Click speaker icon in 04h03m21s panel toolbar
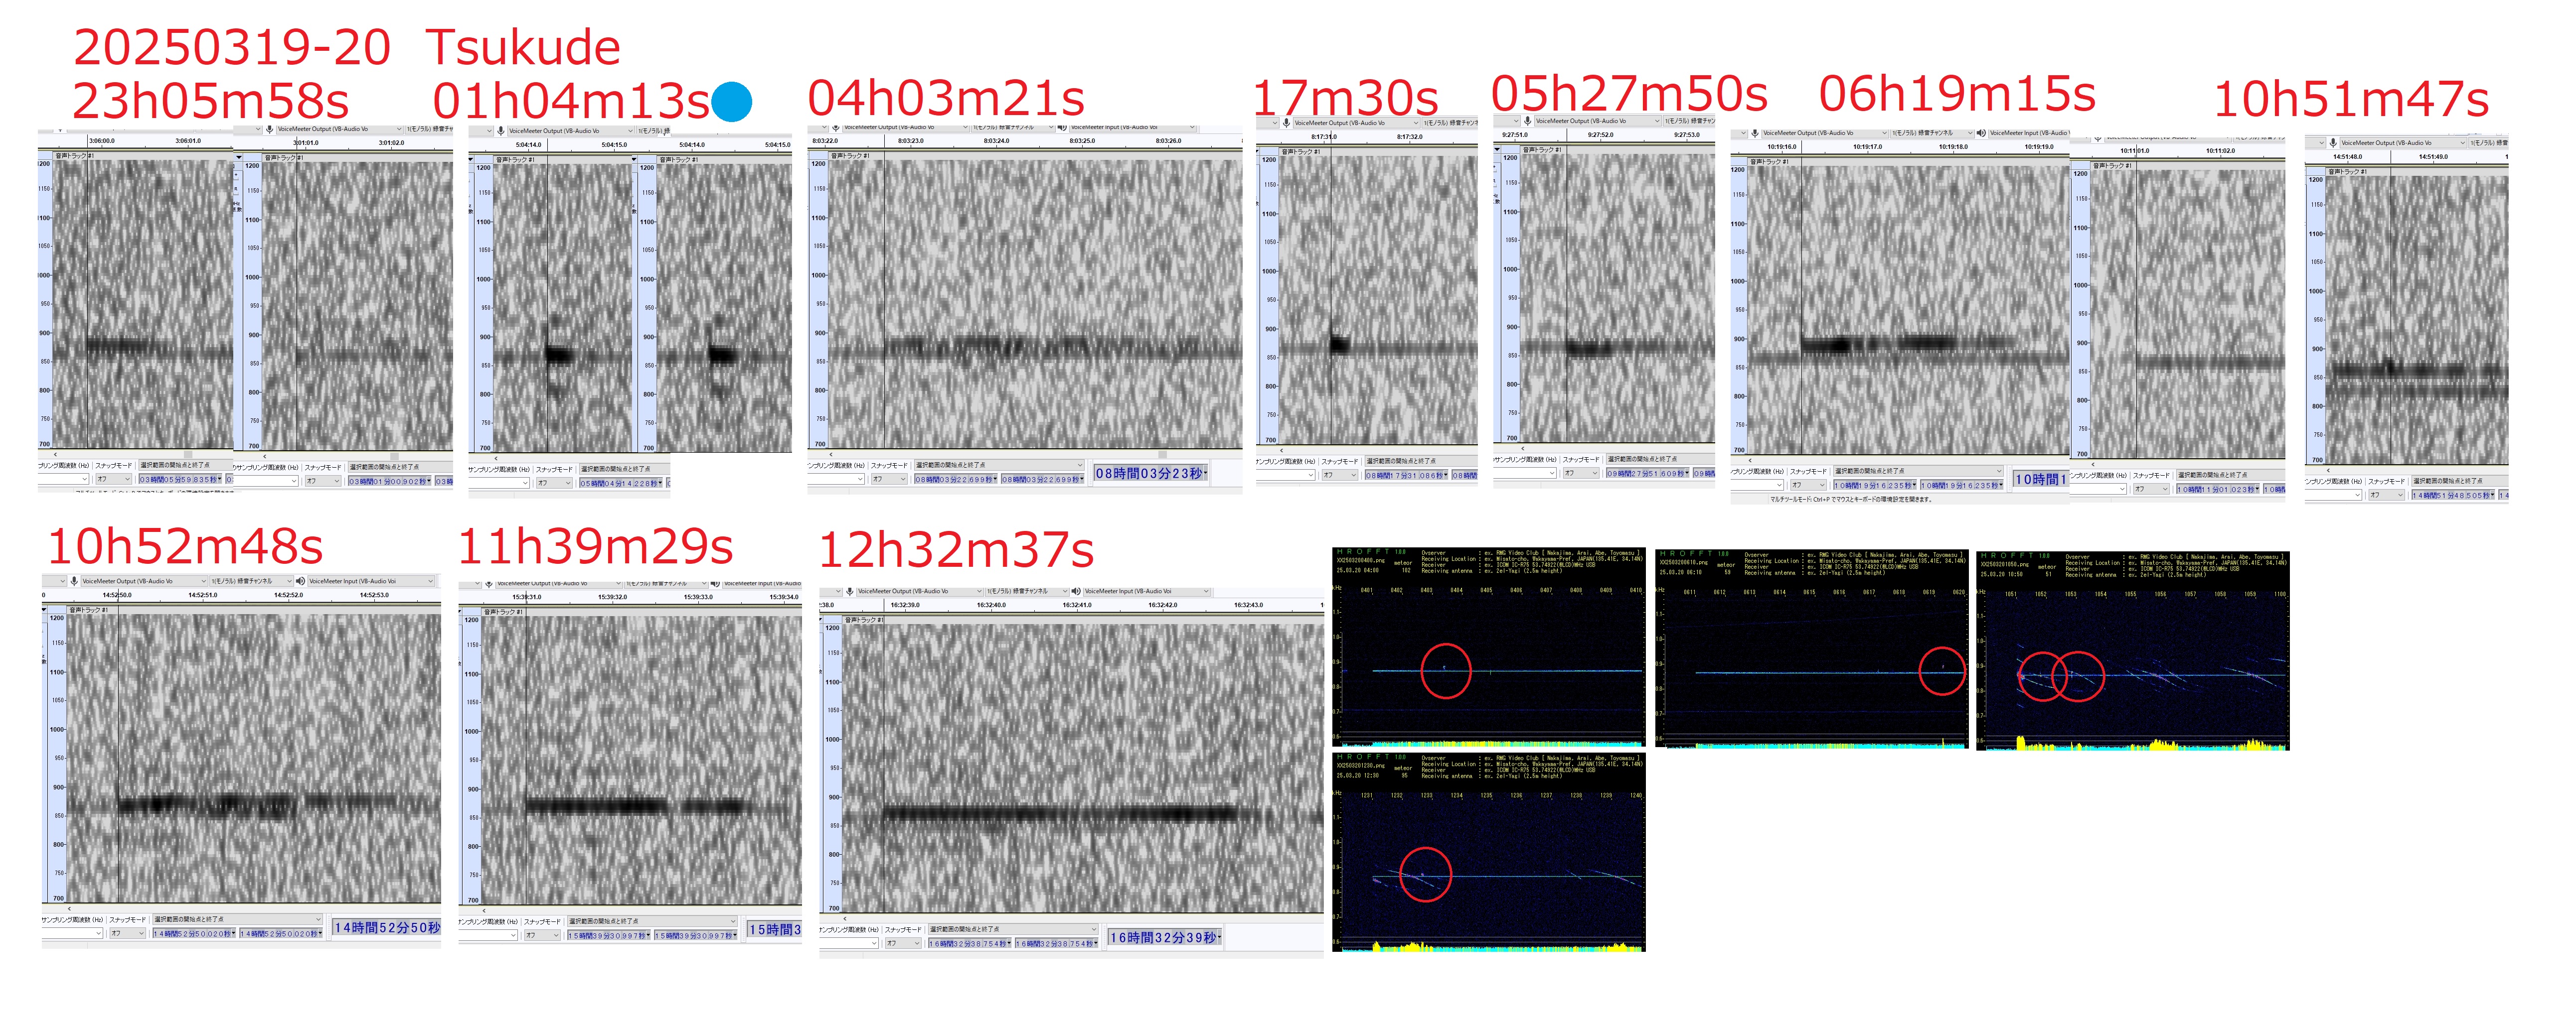This screenshot has height=1032, width=2576. (x=1062, y=127)
